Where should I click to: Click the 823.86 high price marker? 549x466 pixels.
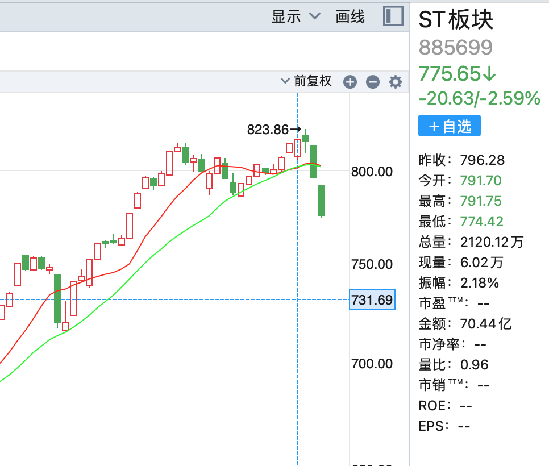point(268,130)
